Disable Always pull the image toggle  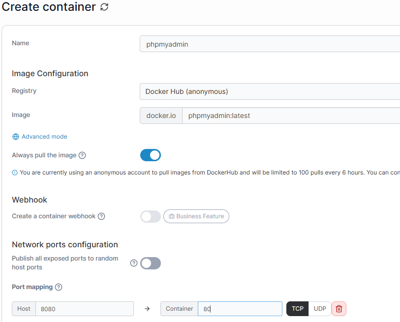[150, 155]
